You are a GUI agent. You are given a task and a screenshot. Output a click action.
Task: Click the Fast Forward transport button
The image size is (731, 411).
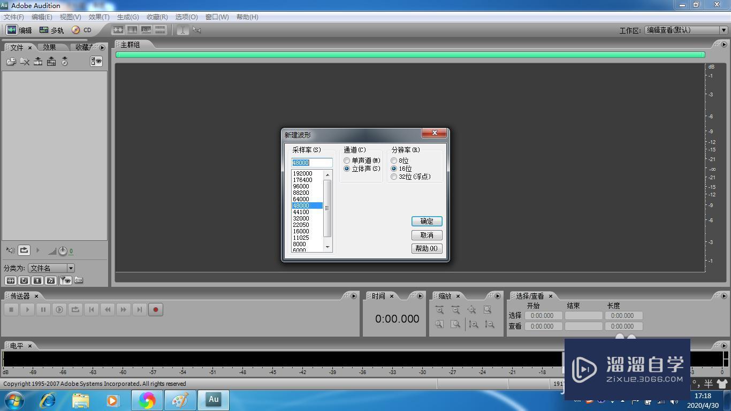pos(124,309)
